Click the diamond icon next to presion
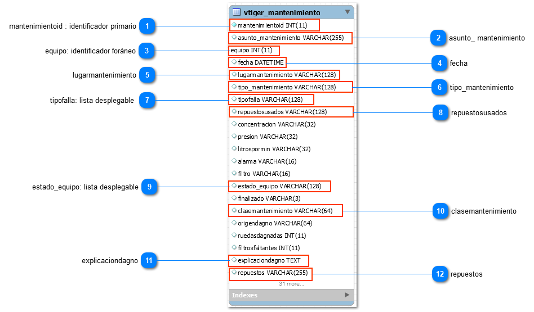 [x=234, y=136]
